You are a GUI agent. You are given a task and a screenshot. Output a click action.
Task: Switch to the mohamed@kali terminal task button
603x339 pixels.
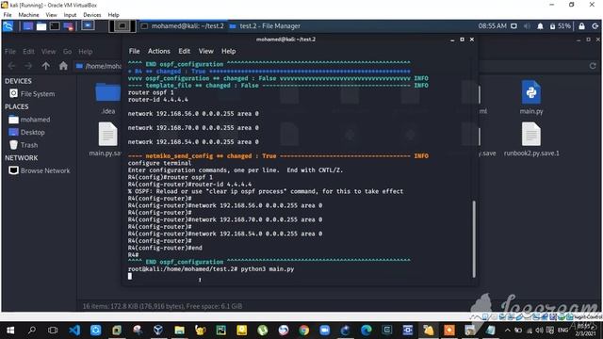click(182, 26)
